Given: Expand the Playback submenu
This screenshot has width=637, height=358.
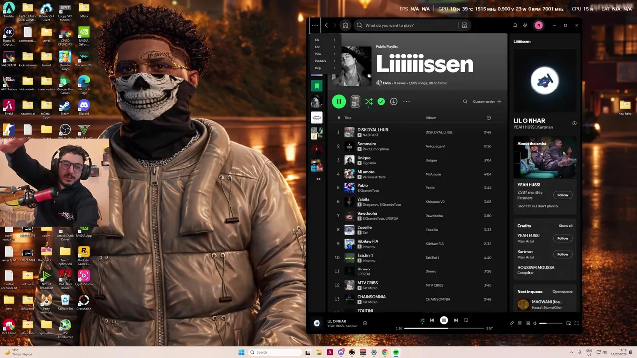Looking at the screenshot, I should [x=325, y=61].
